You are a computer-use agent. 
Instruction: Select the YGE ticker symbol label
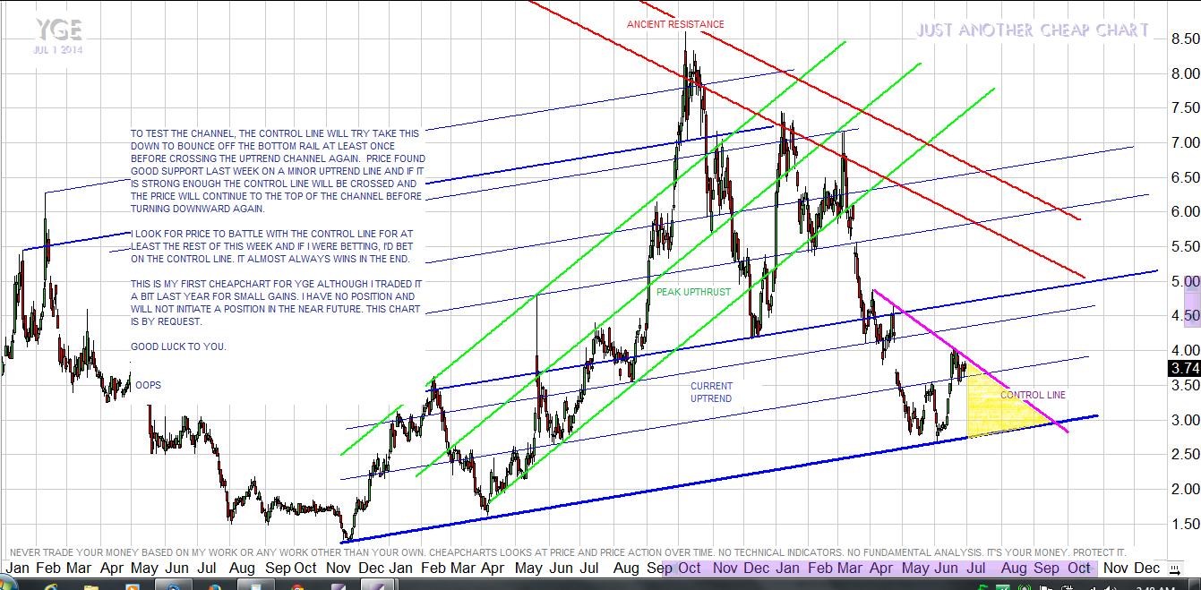59,31
